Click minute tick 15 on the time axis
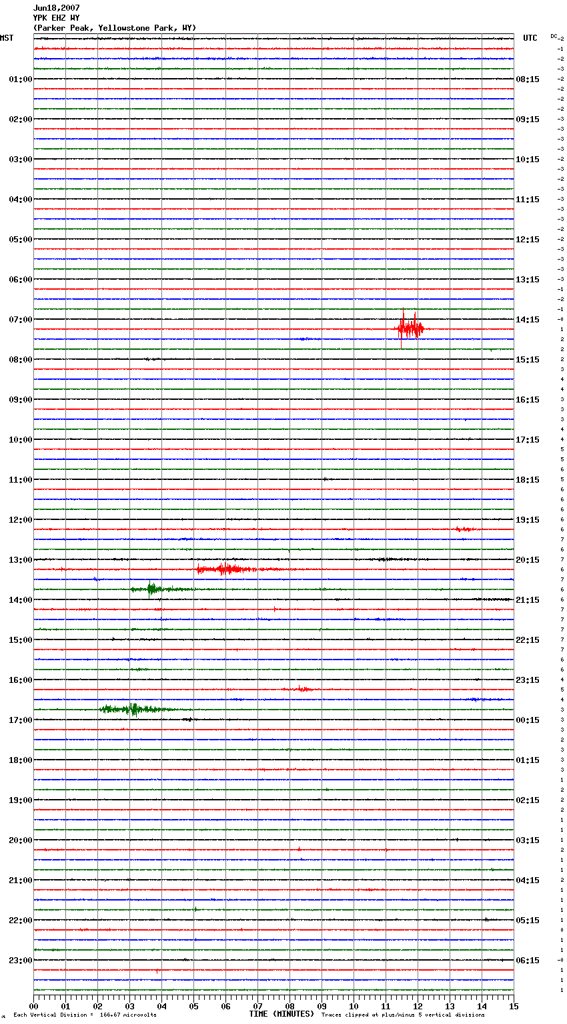The width and height of the screenshot is (567, 1024). click(514, 1006)
